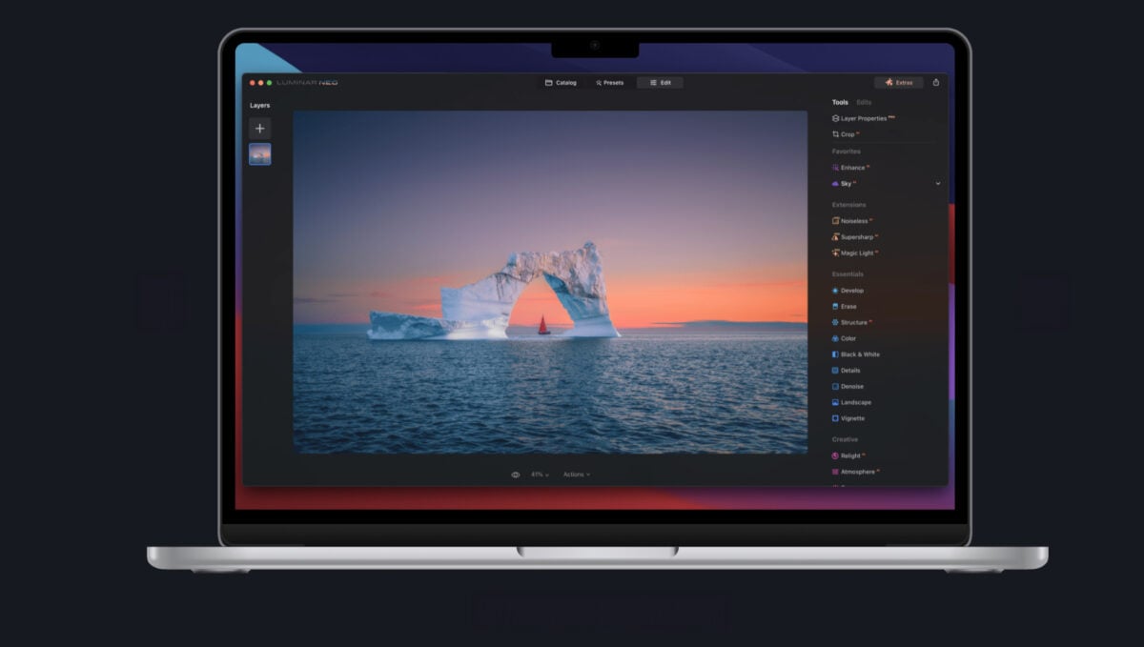Select the Edit tab
Screen dimensions: 1144x647
(660, 83)
